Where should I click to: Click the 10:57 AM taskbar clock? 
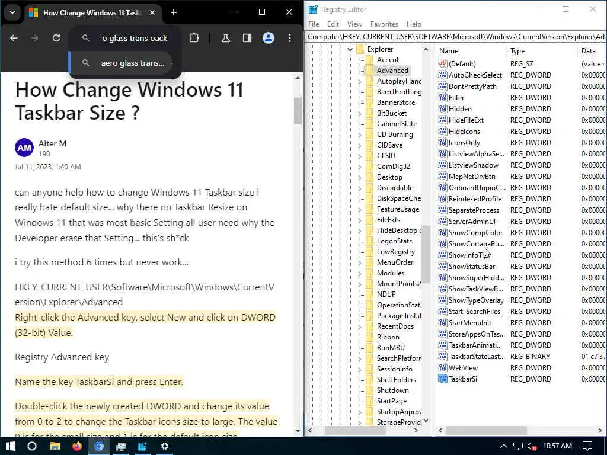(x=557, y=446)
